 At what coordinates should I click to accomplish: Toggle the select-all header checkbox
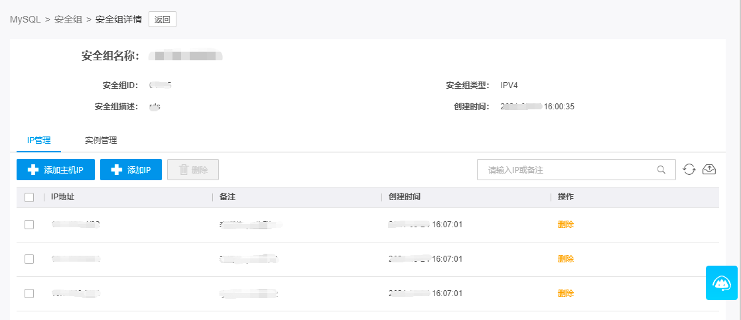click(x=29, y=197)
